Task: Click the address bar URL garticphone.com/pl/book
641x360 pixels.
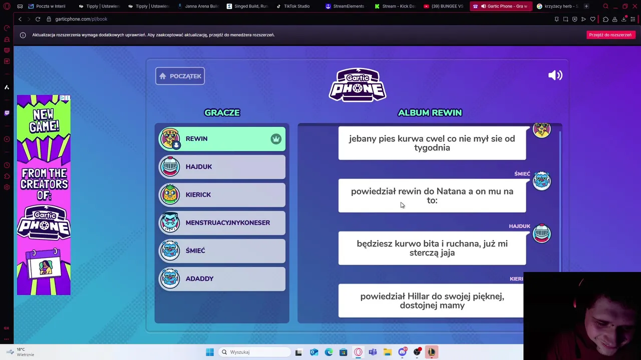Action: (x=81, y=19)
